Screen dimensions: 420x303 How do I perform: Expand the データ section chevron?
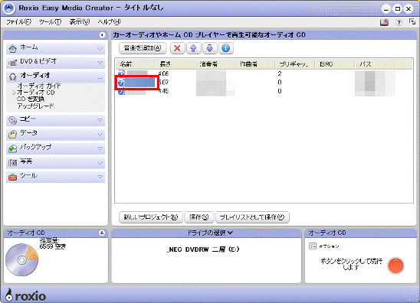pos(100,135)
